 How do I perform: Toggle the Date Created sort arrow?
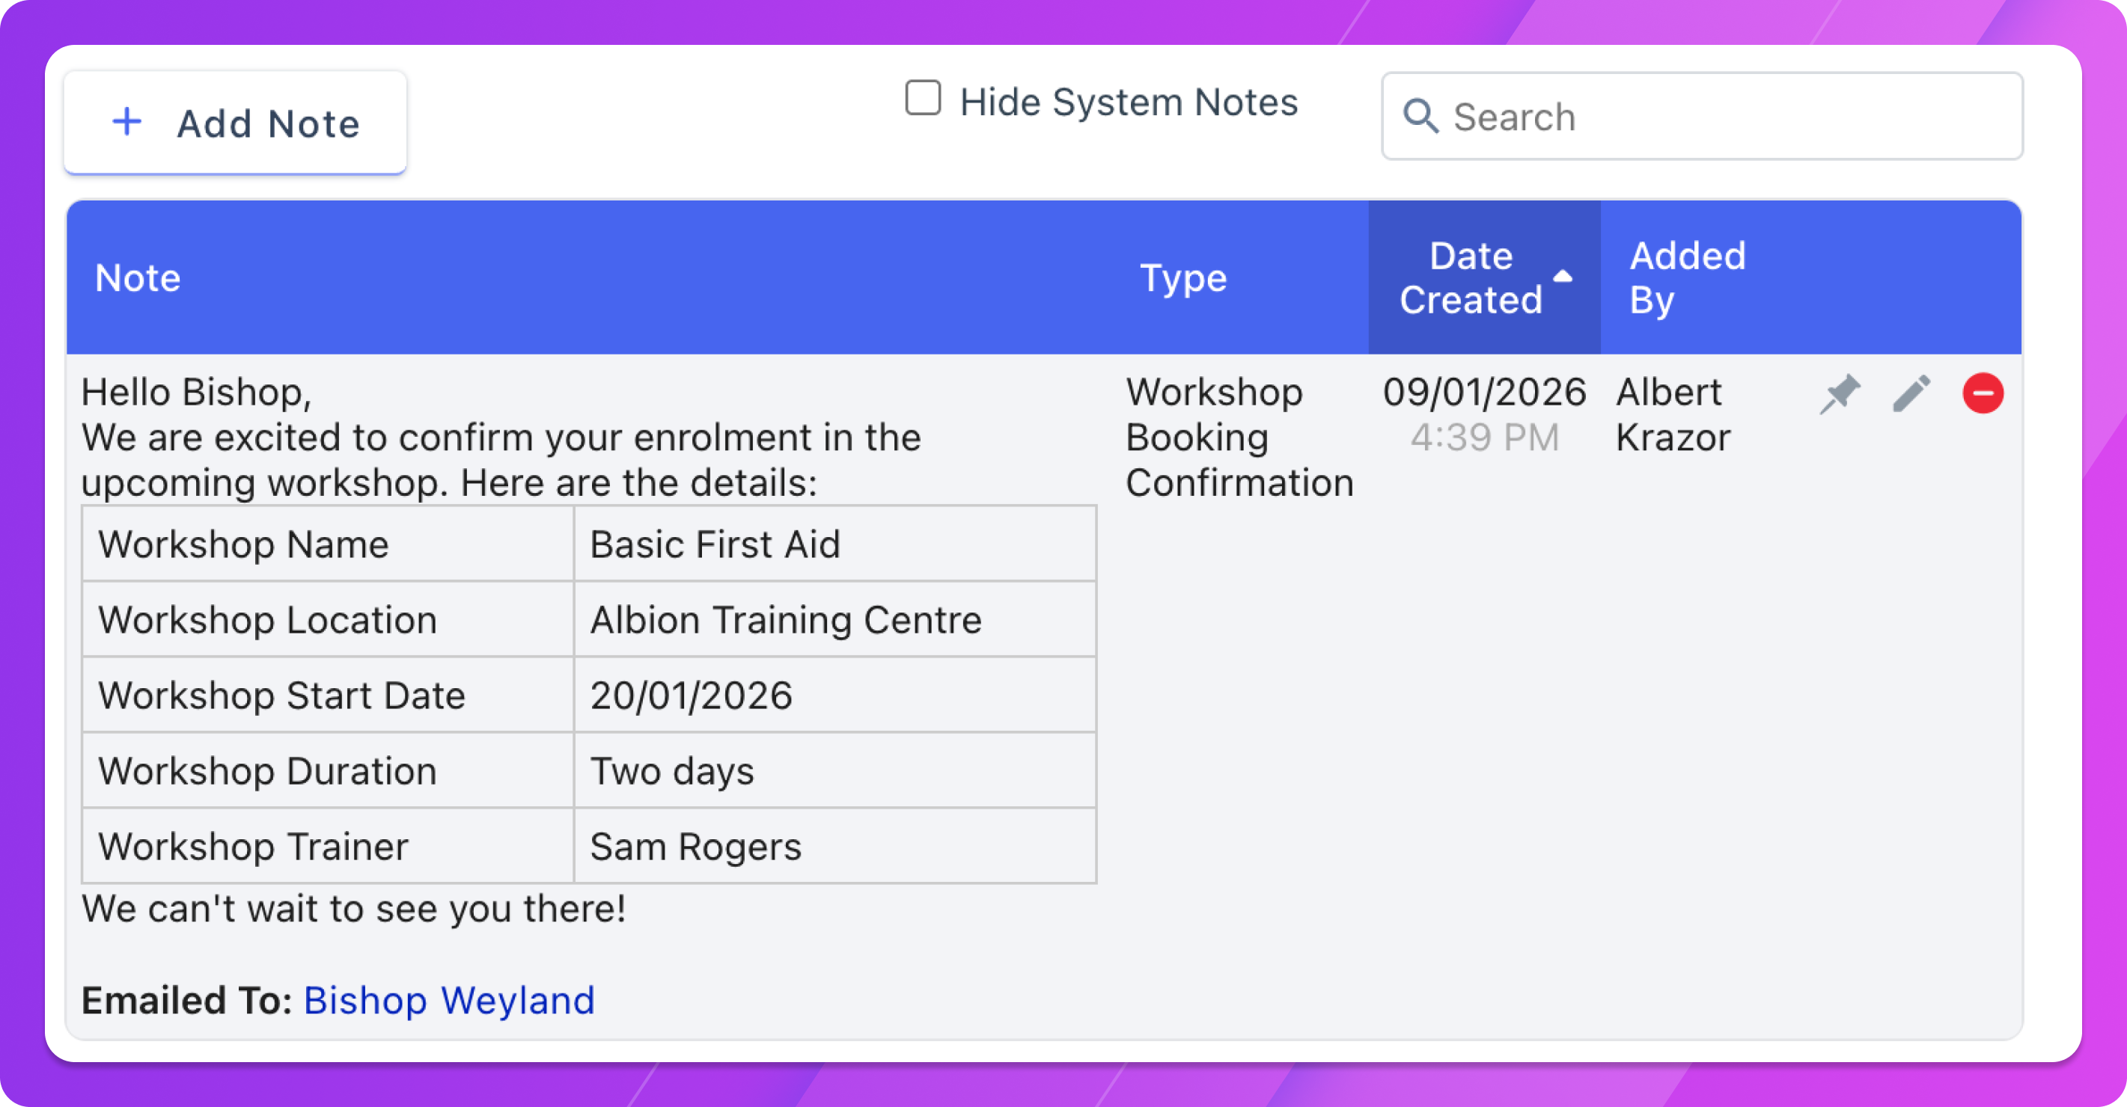(1563, 277)
